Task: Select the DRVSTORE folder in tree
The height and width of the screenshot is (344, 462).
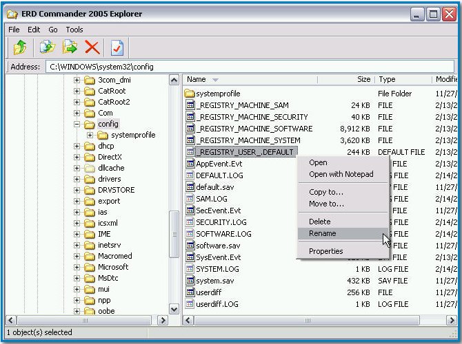Action: click(x=116, y=190)
